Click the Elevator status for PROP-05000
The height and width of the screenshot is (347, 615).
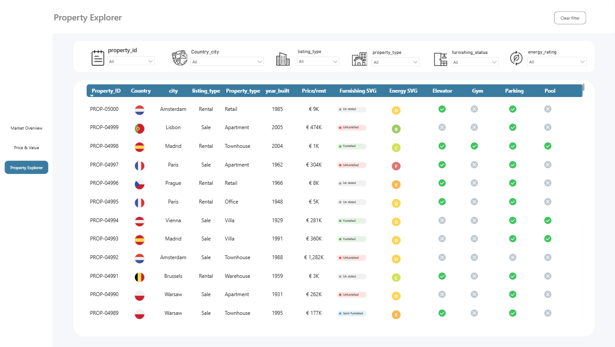point(442,109)
